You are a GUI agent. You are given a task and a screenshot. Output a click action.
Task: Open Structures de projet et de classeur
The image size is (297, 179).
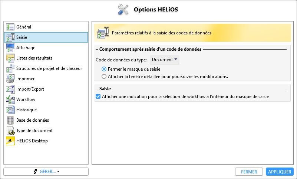(49, 68)
